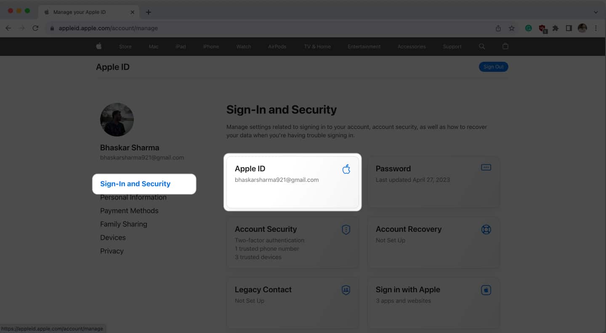
Task: Open the Watch menu
Action: click(244, 47)
